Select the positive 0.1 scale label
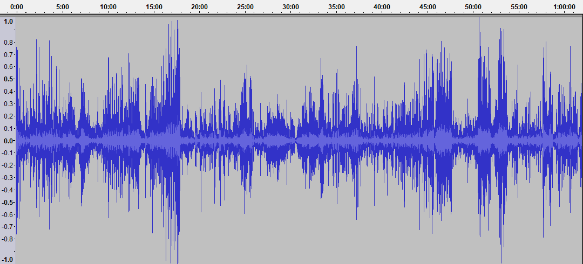583x264 pixels. point(9,128)
